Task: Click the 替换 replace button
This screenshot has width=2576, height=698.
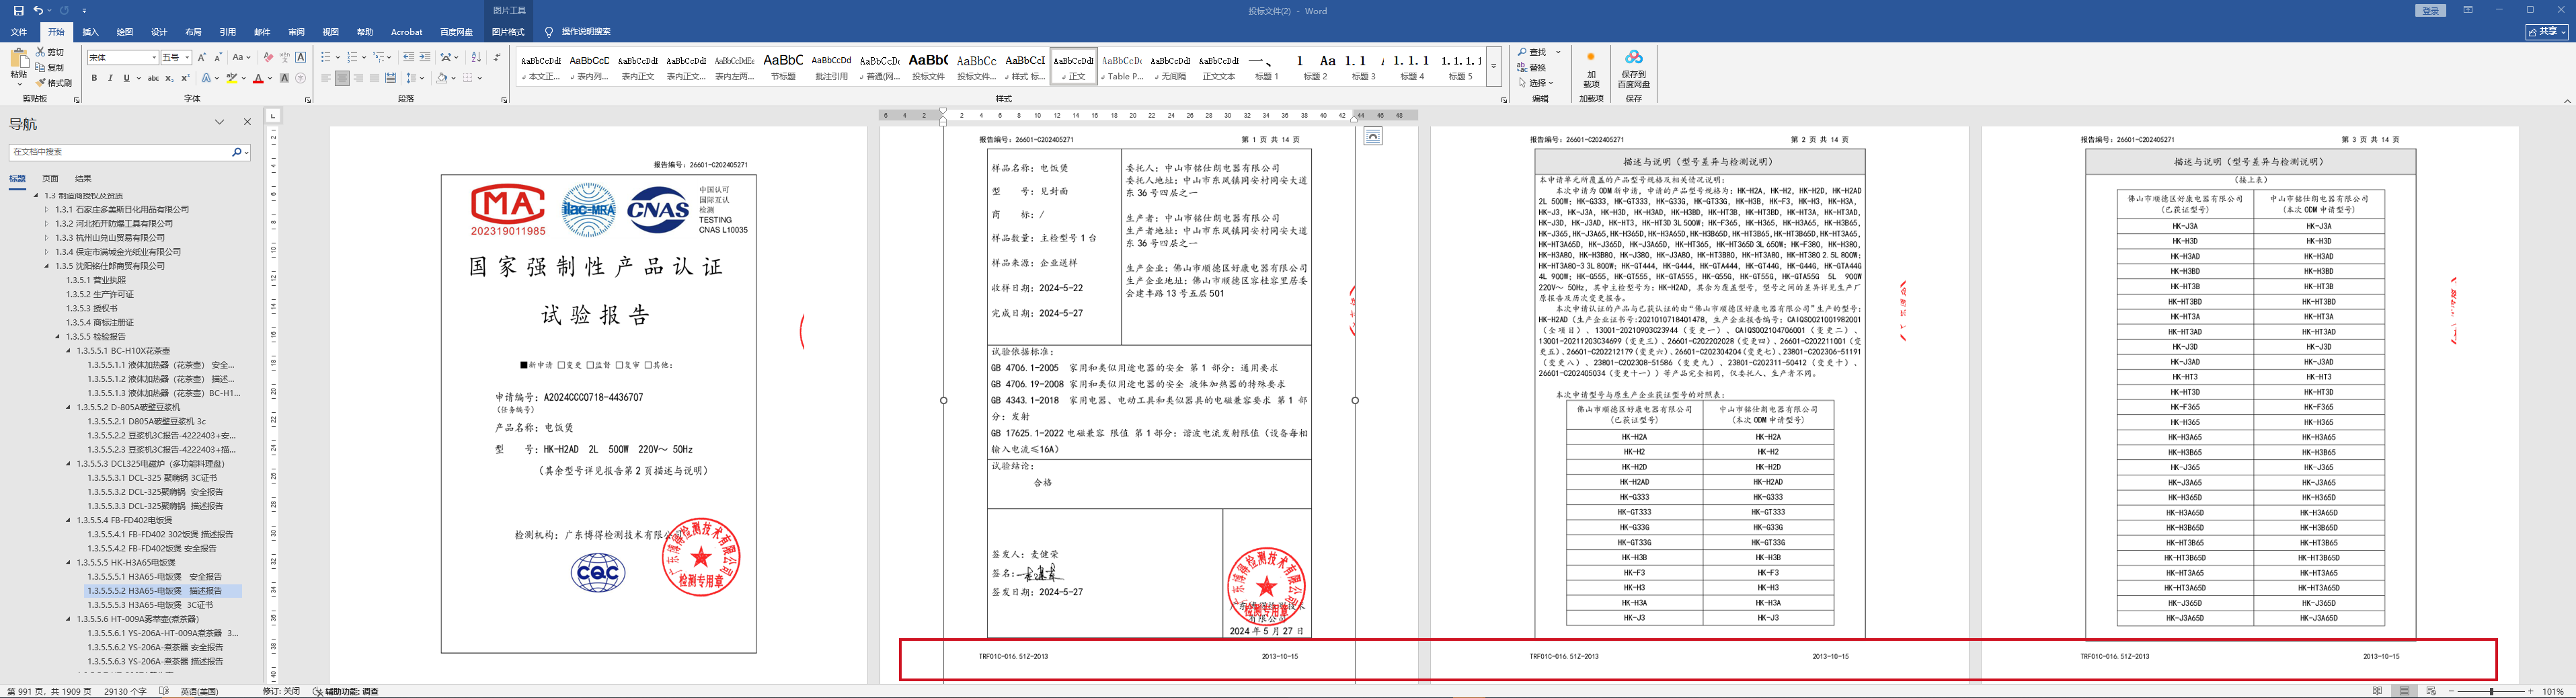Action: [1531, 68]
